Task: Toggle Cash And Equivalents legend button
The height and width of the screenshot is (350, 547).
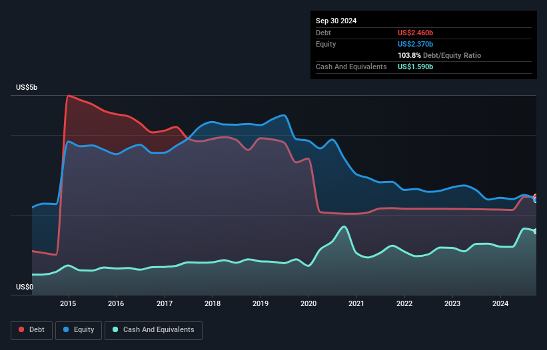Action: pos(153,330)
